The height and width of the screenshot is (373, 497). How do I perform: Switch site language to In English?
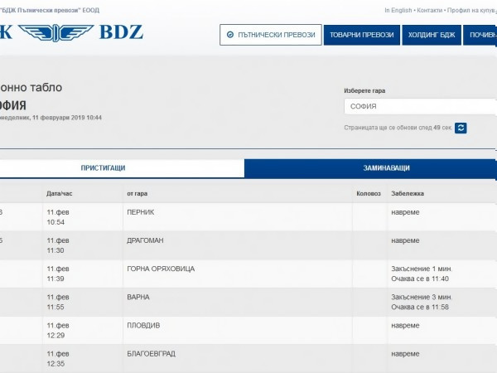(x=398, y=10)
